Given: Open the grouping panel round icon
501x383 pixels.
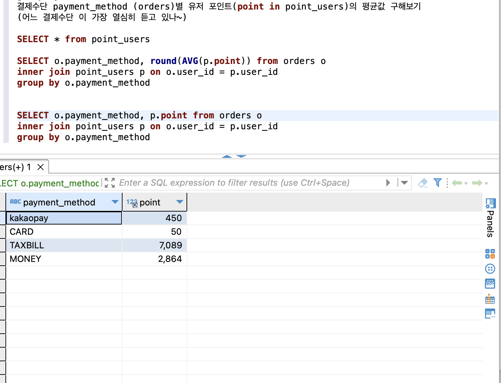Looking at the screenshot, I should (490, 269).
